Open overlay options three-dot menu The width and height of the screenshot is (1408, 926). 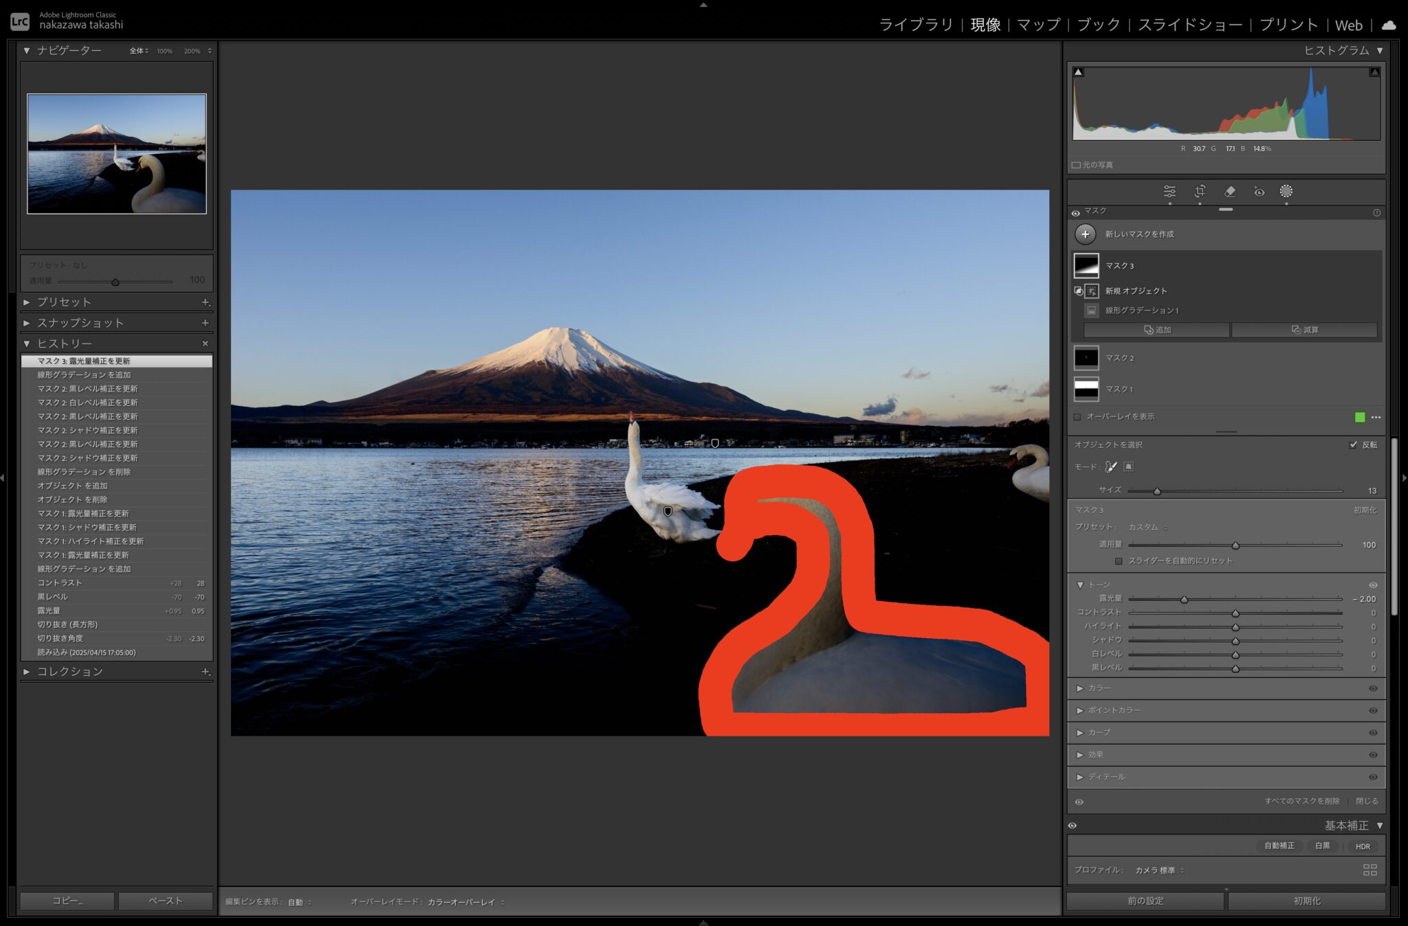click(x=1376, y=417)
